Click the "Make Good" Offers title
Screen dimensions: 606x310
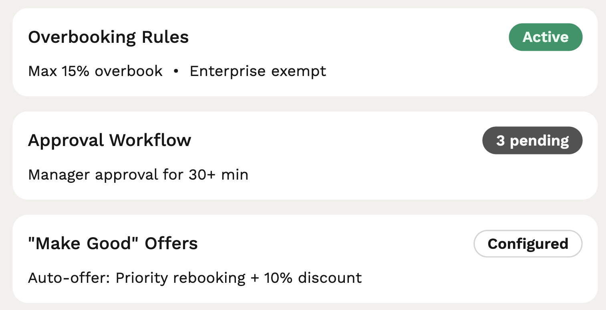(113, 243)
